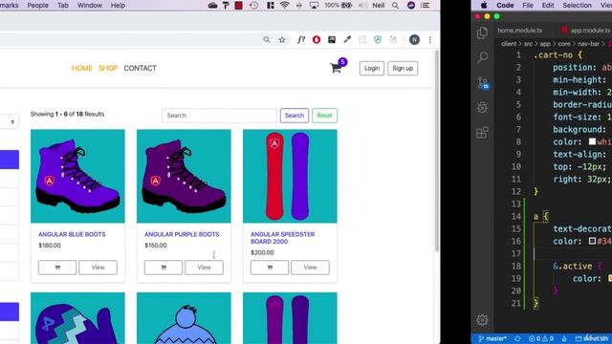This screenshot has width=612, height=344.
Task: Open VS Code Search panel icon
Action: click(x=482, y=57)
